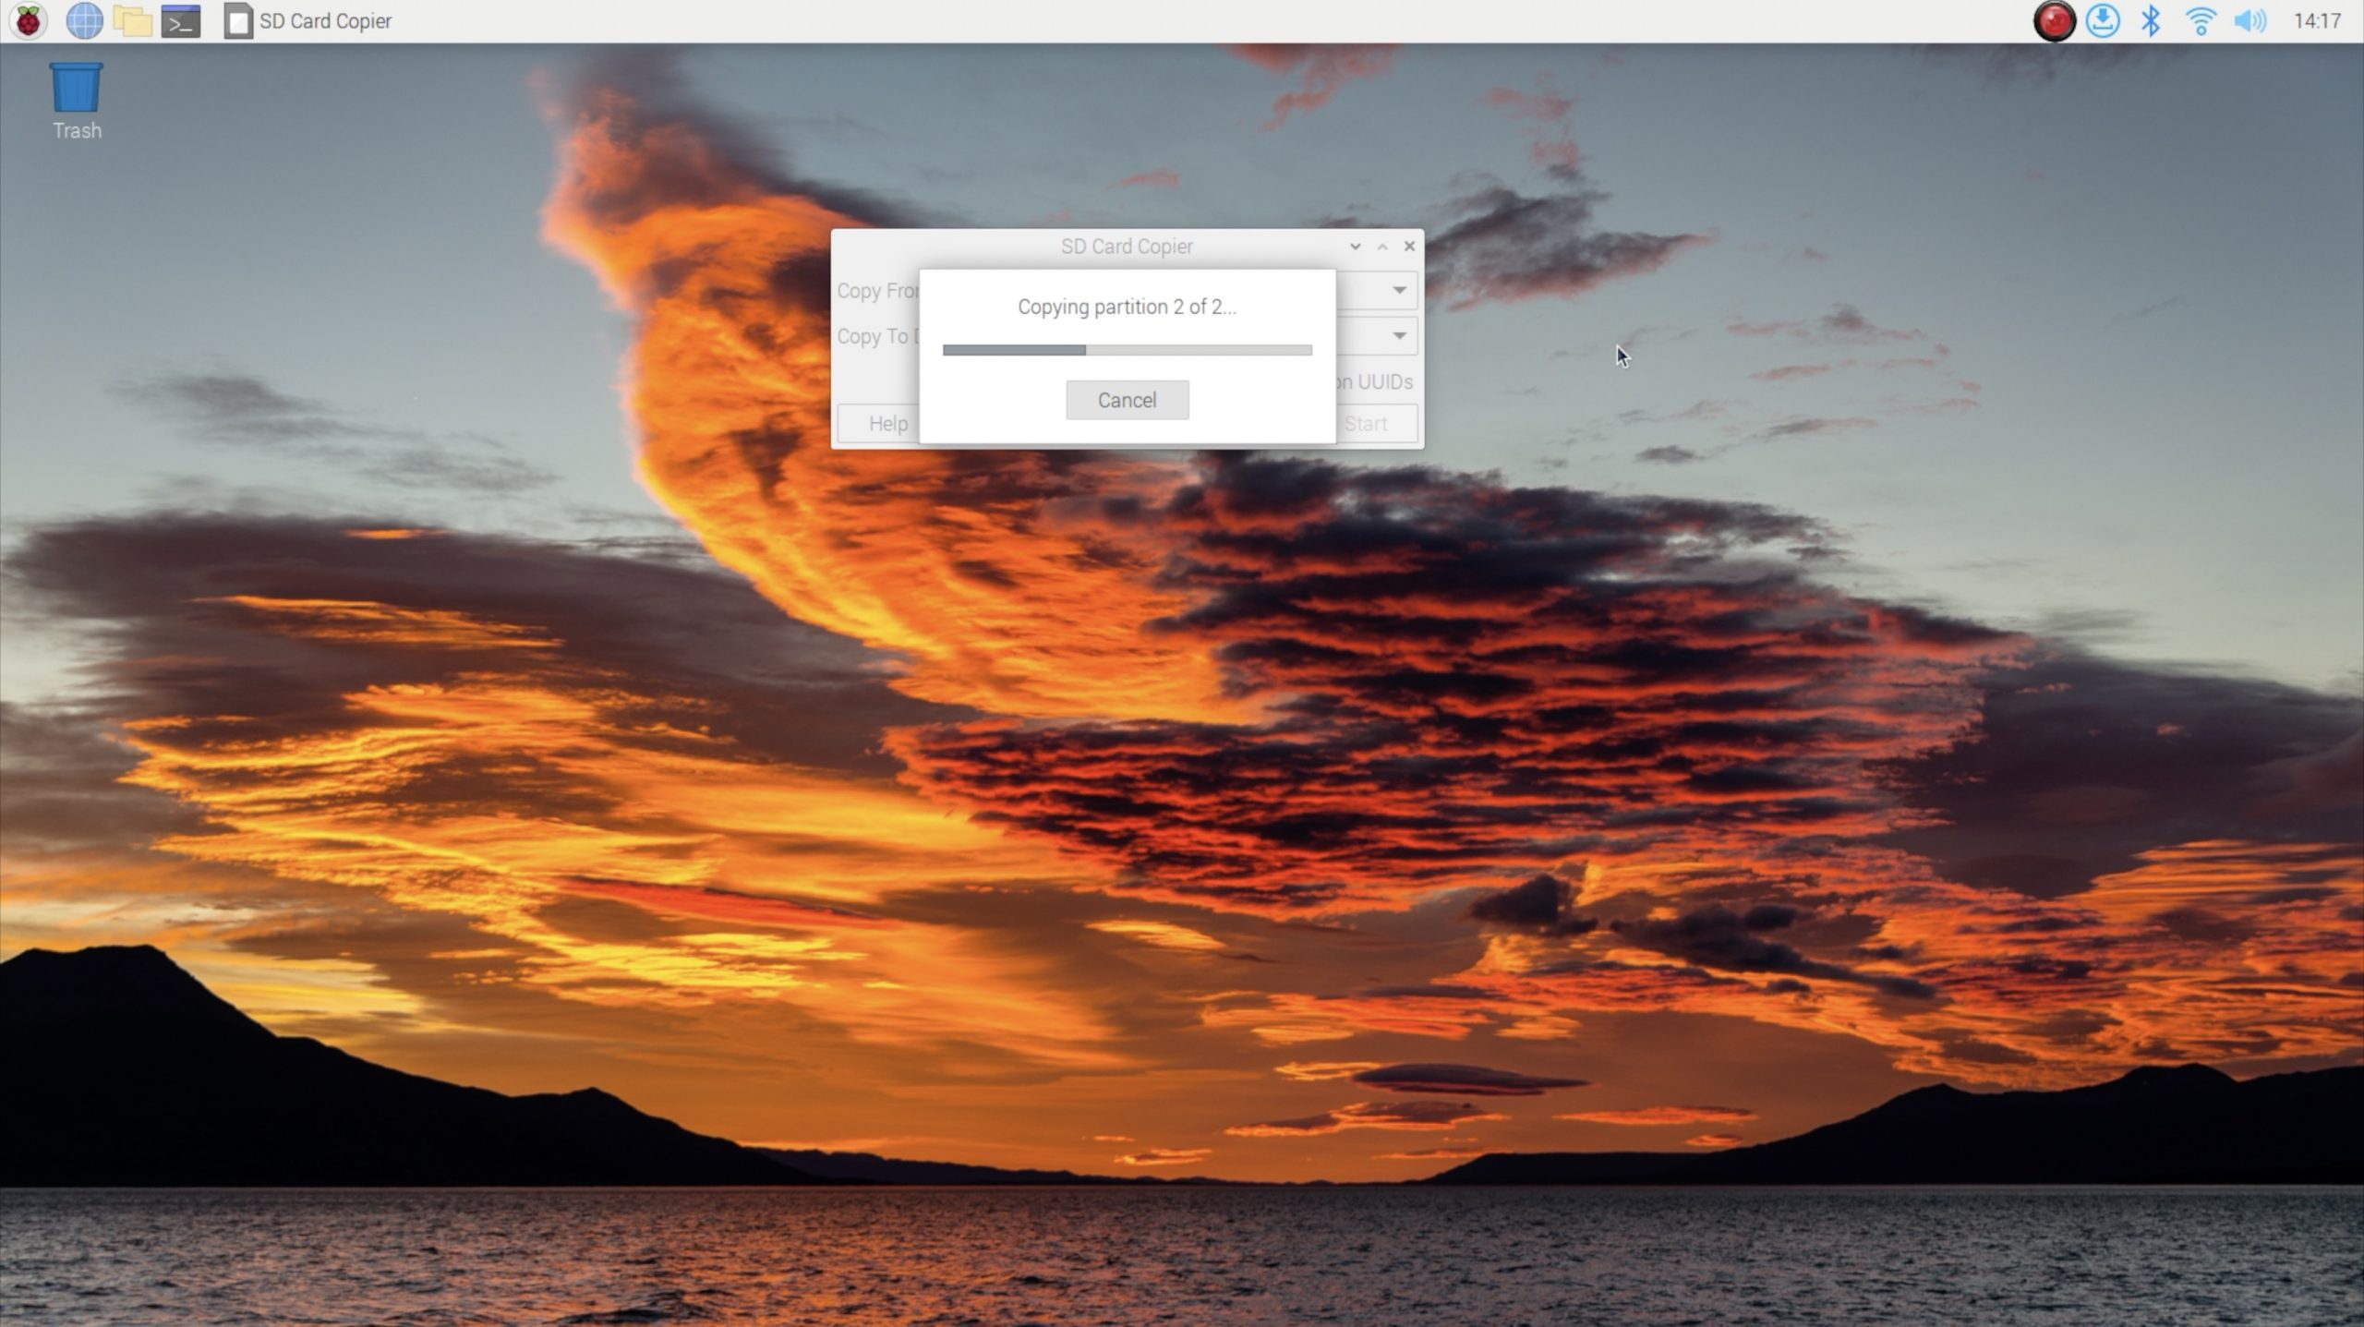Close the SD Card Copier window
The width and height of the screenshot is (2364, 1327).
1409,247
